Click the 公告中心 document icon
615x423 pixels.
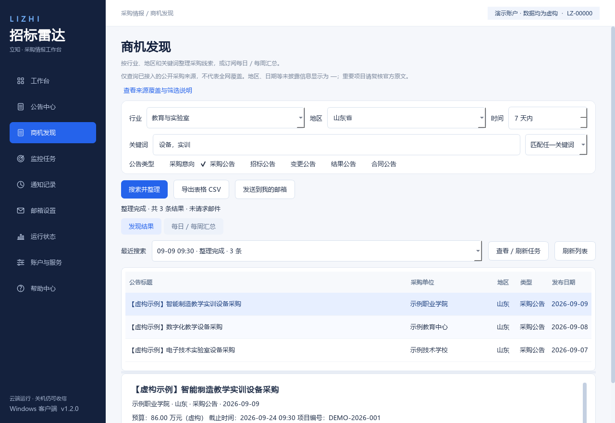[x=21, y=107]
